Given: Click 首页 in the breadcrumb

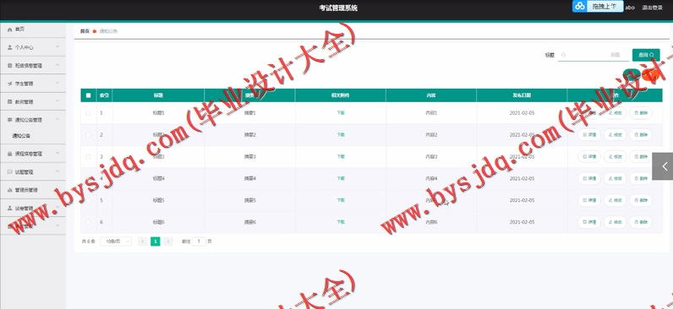Looking at the screenshot, I should click(x=85, y=31).
